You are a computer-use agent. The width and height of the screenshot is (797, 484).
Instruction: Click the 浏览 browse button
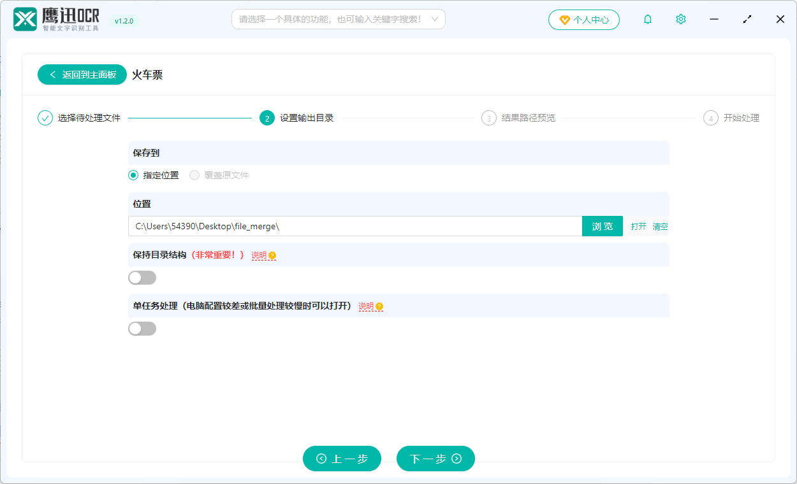pos(602,226)
